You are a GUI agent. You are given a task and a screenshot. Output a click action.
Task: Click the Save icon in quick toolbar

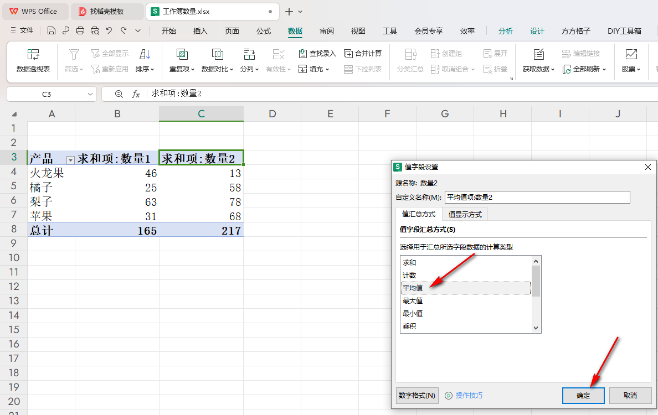[51, 30]
